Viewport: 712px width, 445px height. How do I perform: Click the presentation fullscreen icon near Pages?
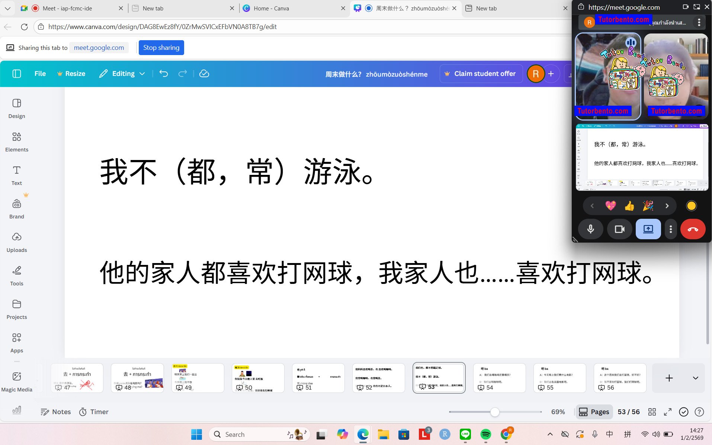point(667,412)
